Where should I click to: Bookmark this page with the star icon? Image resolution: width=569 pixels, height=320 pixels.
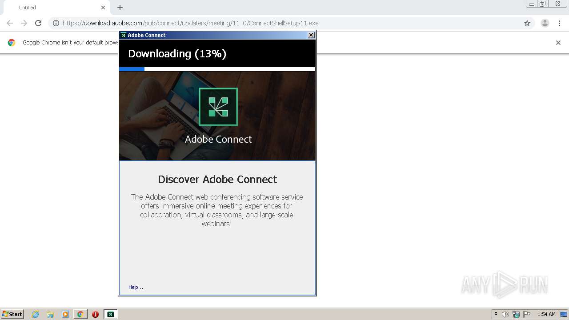(527, 23)
